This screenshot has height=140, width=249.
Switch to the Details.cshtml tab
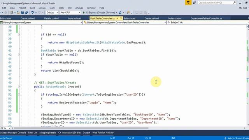tap(51, 18)
